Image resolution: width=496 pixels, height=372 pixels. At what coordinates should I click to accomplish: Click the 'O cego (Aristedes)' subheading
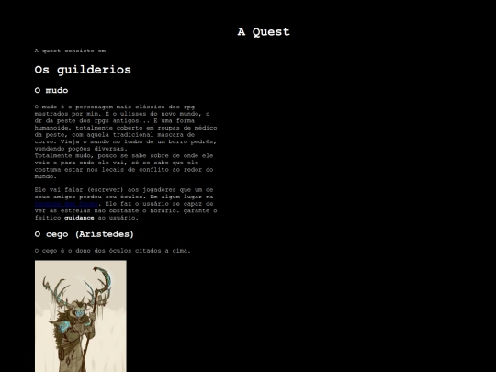pyautogui.click(x=85, y=234)
